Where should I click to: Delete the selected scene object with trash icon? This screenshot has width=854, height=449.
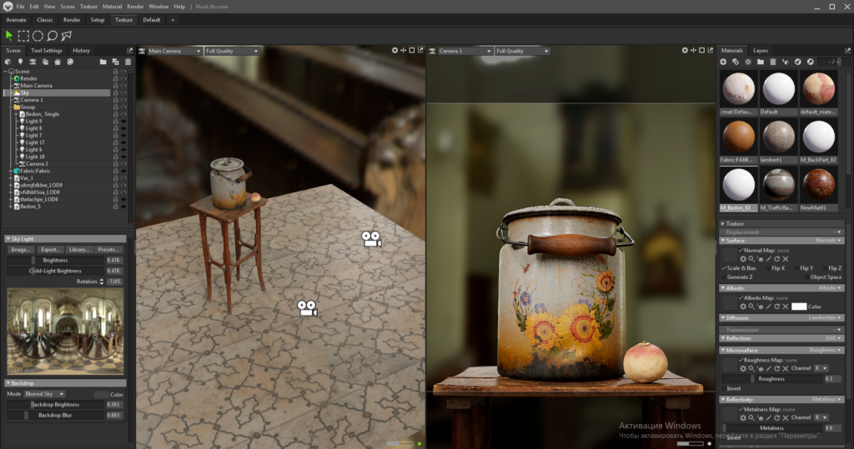(x=128, y=62)
